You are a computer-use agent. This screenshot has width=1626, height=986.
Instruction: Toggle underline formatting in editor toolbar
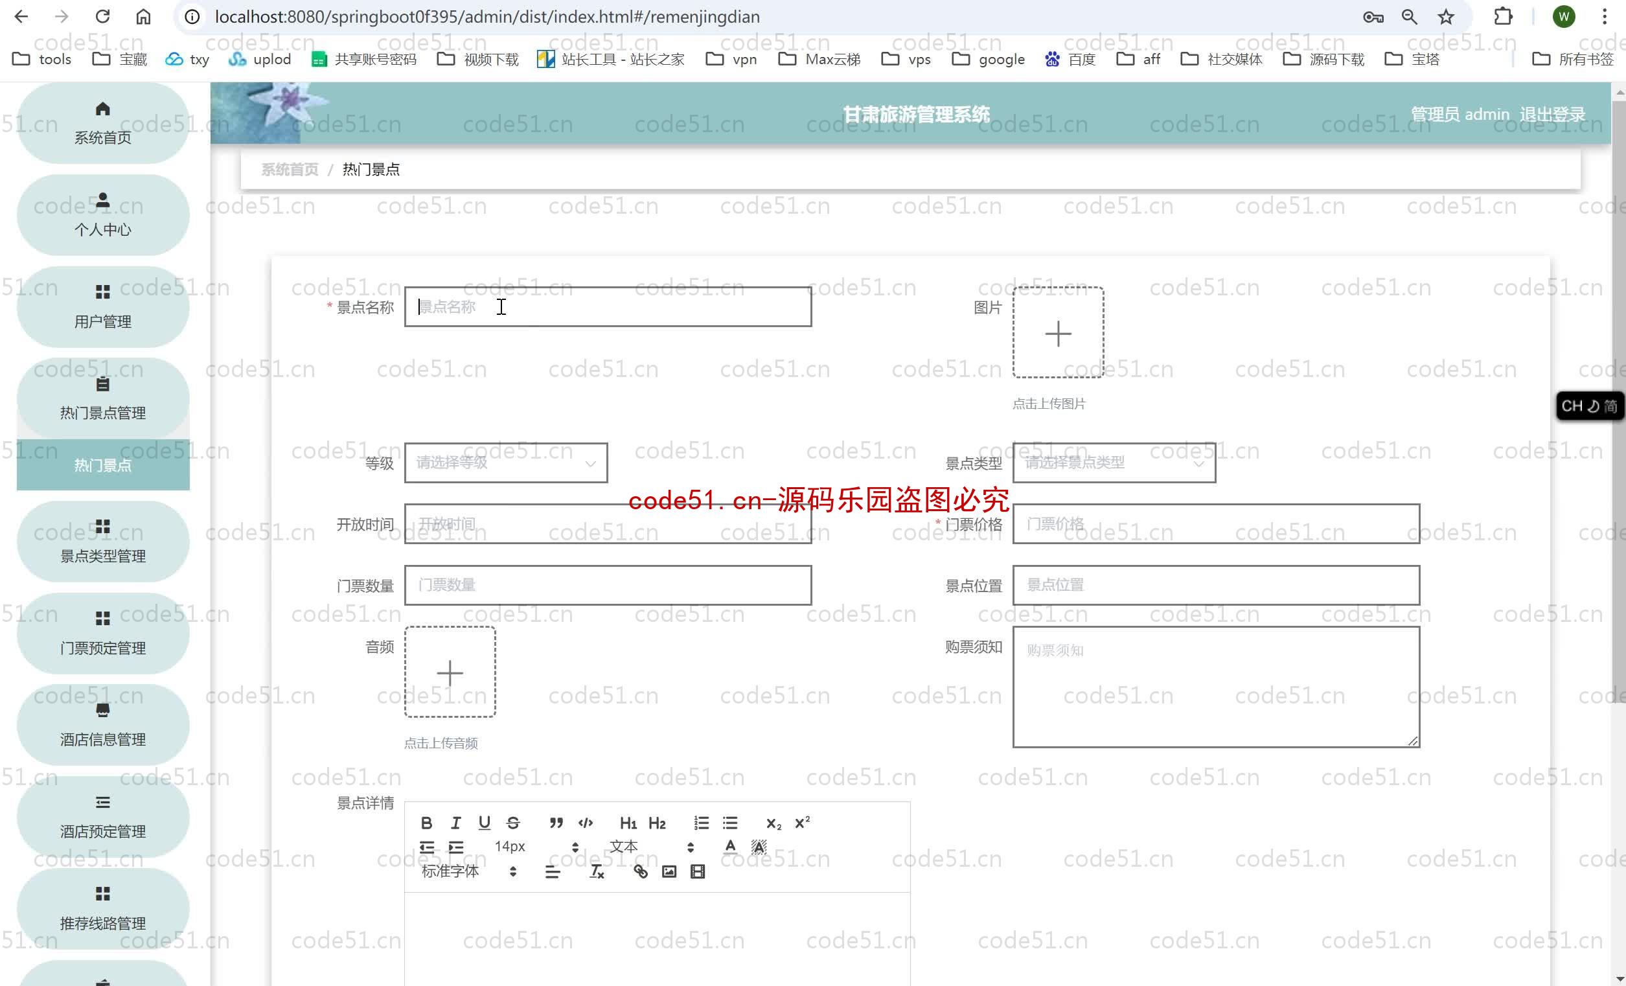tap(485, 823)
